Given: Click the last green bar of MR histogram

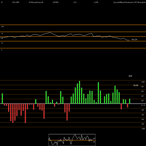Looking at the screenshot, I should tap(130, 101).
